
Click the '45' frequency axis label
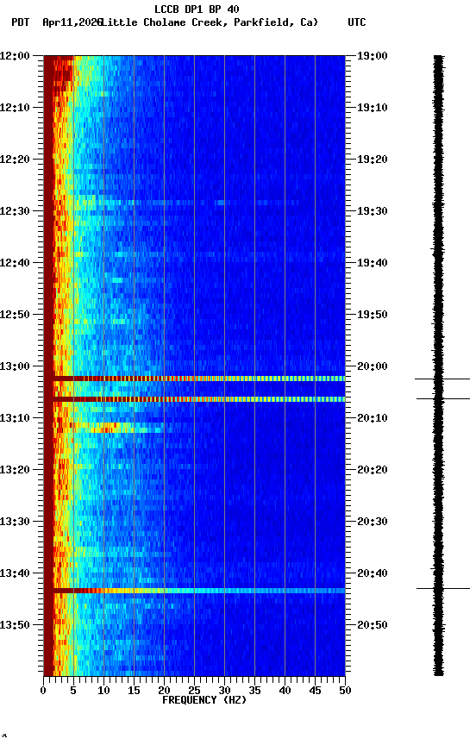point(315,692)
